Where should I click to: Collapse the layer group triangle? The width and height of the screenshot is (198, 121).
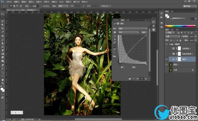click(170, 44)
